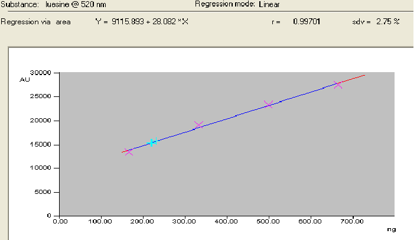417x240 pixels.
Task: Select the magenta calibration point near 165 ng
Action: click(x=129, y=152)
